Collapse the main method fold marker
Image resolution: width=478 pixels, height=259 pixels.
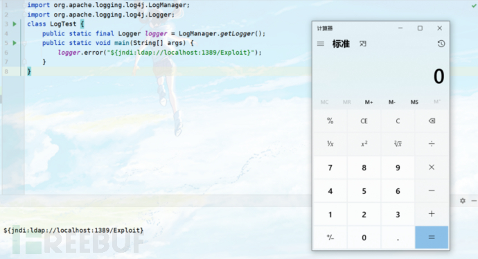coord(24,43)
